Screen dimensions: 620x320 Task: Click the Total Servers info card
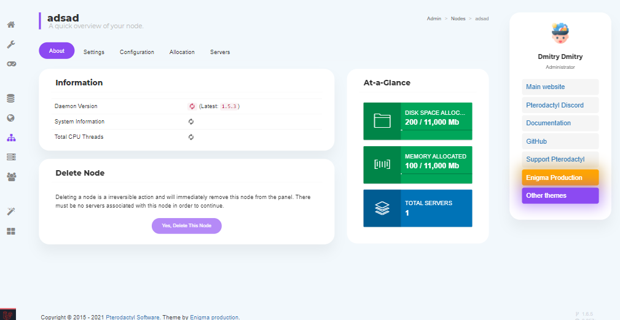[418, 208]
